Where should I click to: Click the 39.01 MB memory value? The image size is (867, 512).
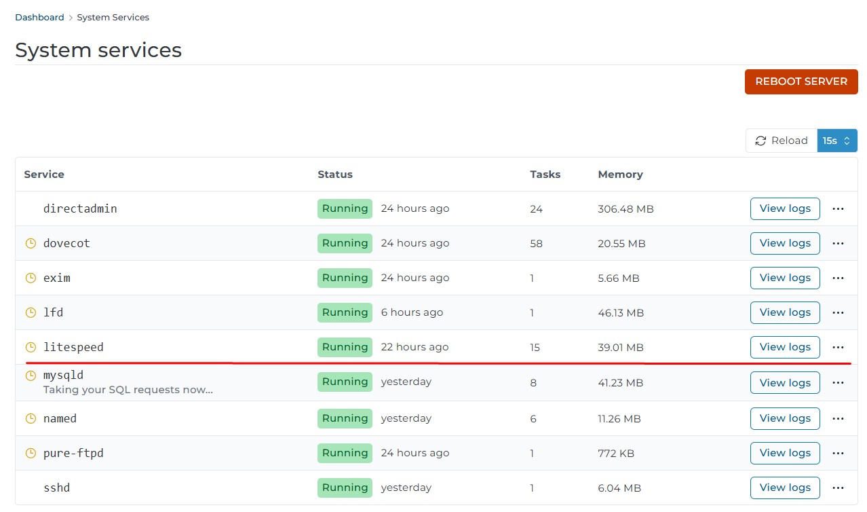click(x=621, y=348)
